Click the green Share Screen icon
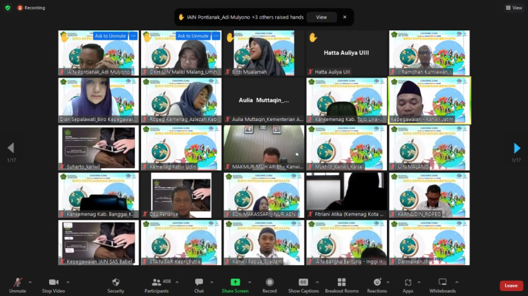Screen dimensions: 528x296 [235, 282]
